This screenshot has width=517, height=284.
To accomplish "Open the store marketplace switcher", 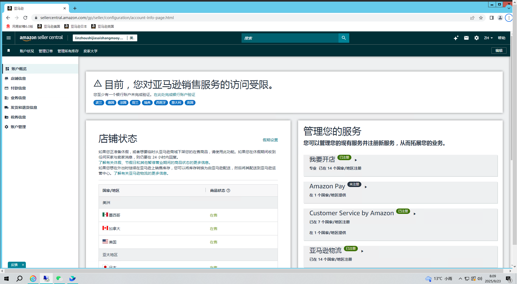I will [105, 38].
